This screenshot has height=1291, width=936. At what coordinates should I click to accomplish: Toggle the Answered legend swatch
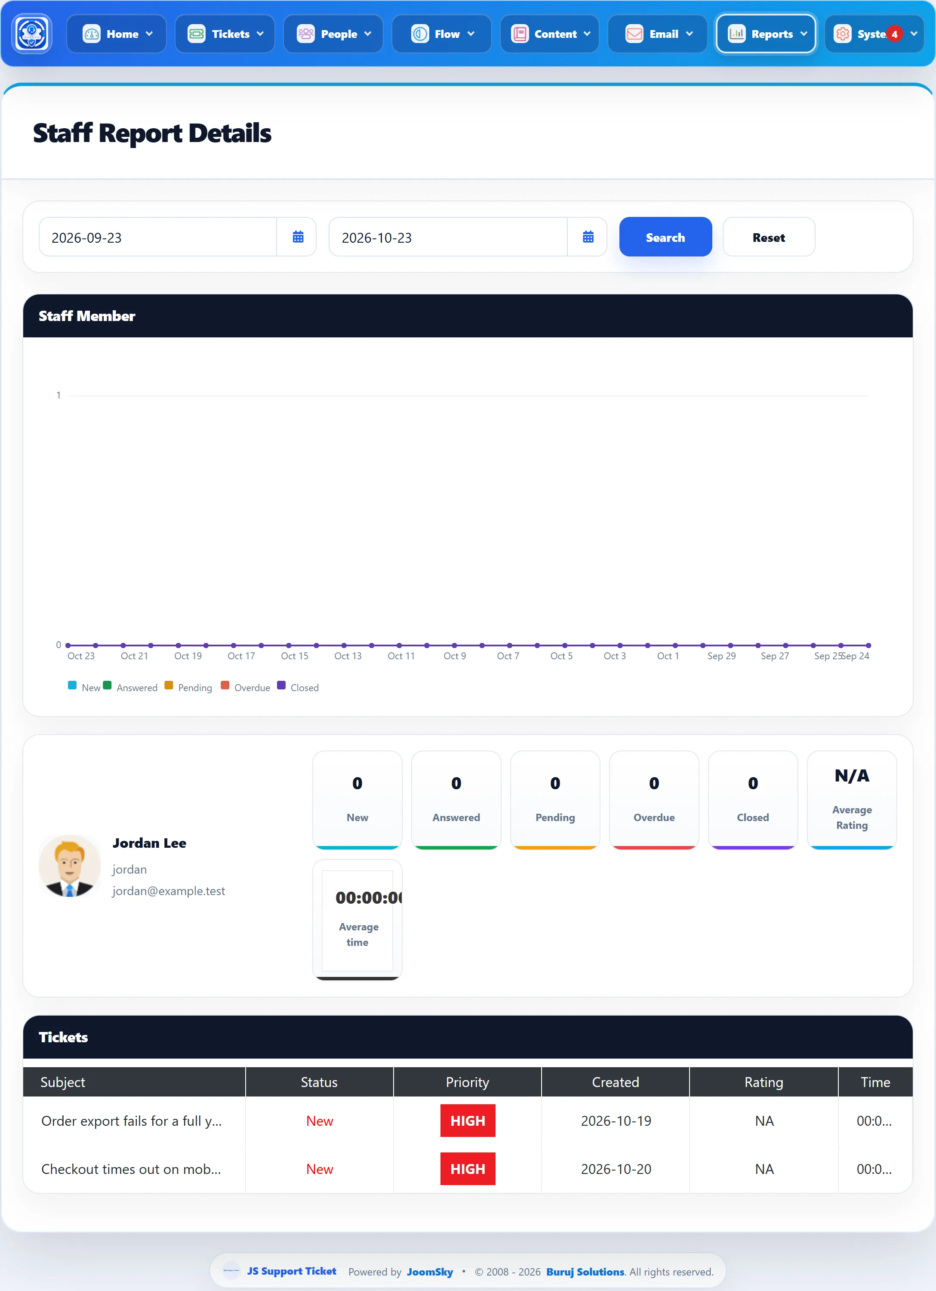coord(107,686)
